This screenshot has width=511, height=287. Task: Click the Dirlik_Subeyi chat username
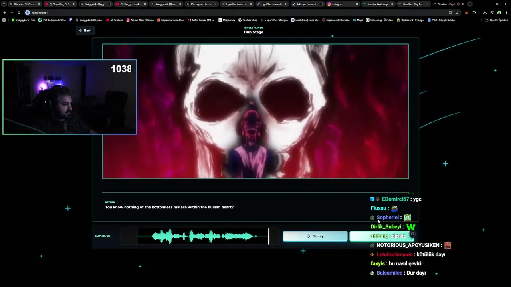coord(386,227)
